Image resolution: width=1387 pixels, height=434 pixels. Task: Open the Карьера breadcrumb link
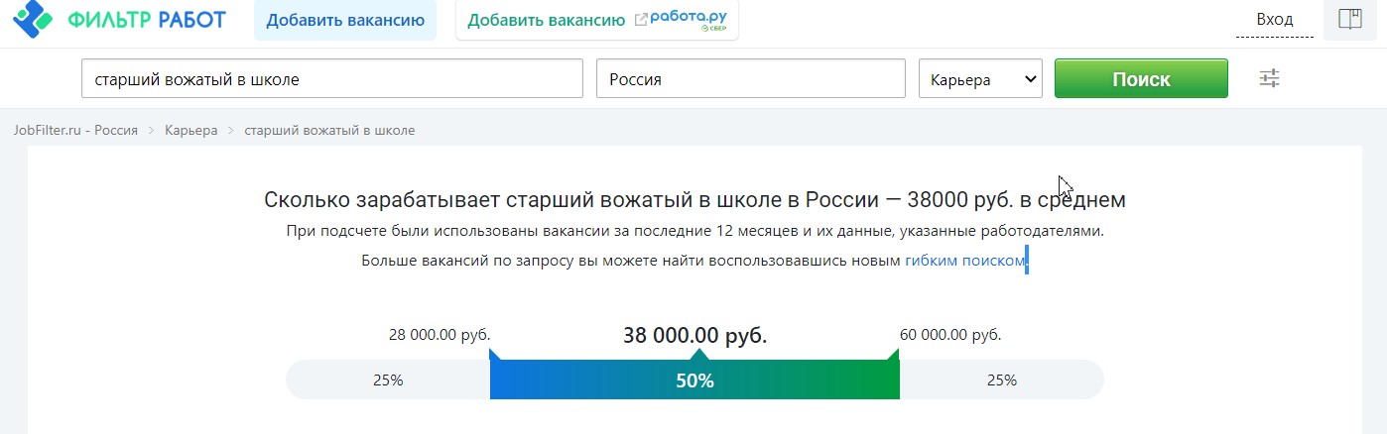(x=191, y=130)
